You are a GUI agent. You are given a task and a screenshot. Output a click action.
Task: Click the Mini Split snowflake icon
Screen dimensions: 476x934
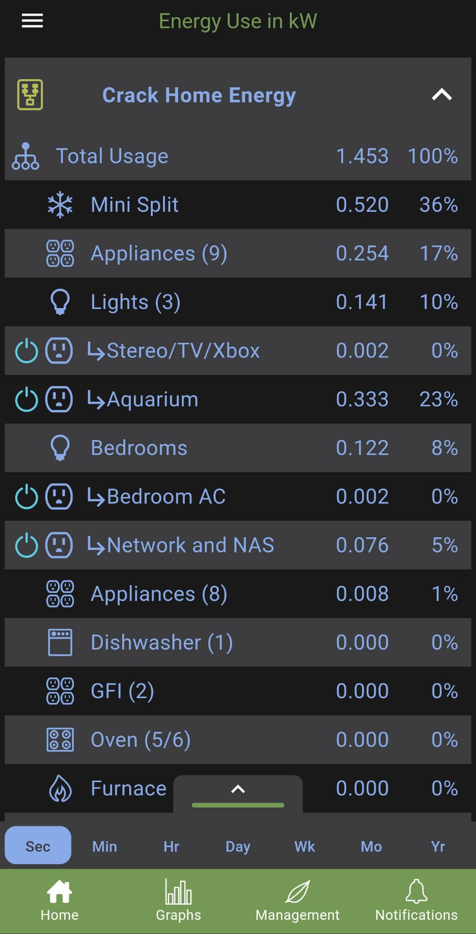[x=60, y=205]
